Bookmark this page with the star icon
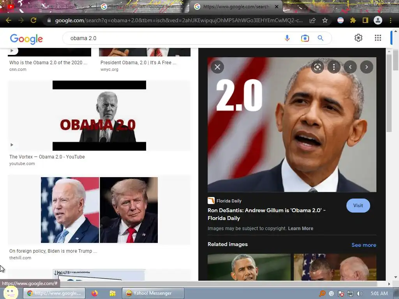This screenshot has width=399, height=299. [x=325, y=20]
